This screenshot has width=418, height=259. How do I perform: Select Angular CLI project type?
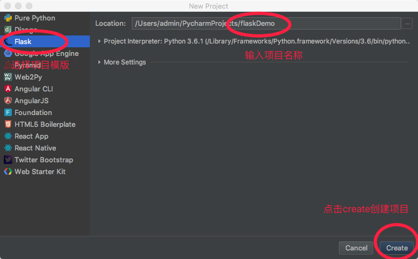[x=45, y=89]
